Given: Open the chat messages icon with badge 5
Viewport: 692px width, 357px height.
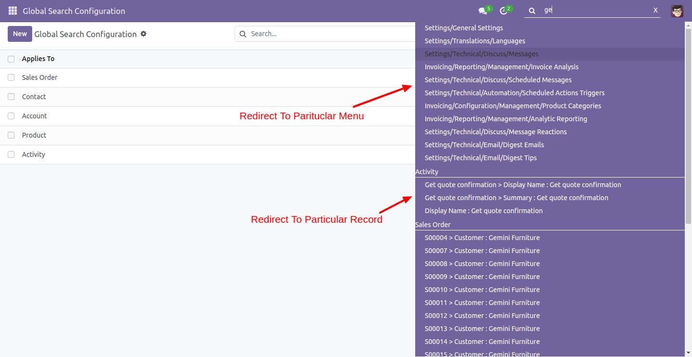Looking at the screenshot, I should pos(483,11).
